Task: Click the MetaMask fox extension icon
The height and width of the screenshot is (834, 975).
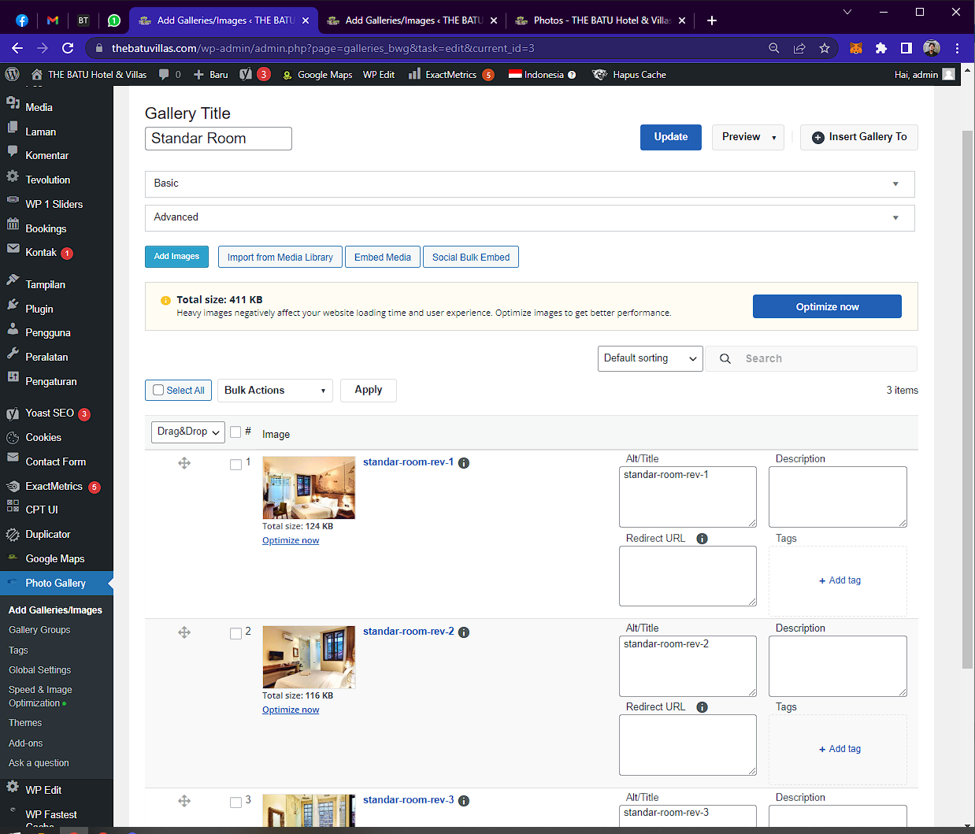Action: point(856,48)
